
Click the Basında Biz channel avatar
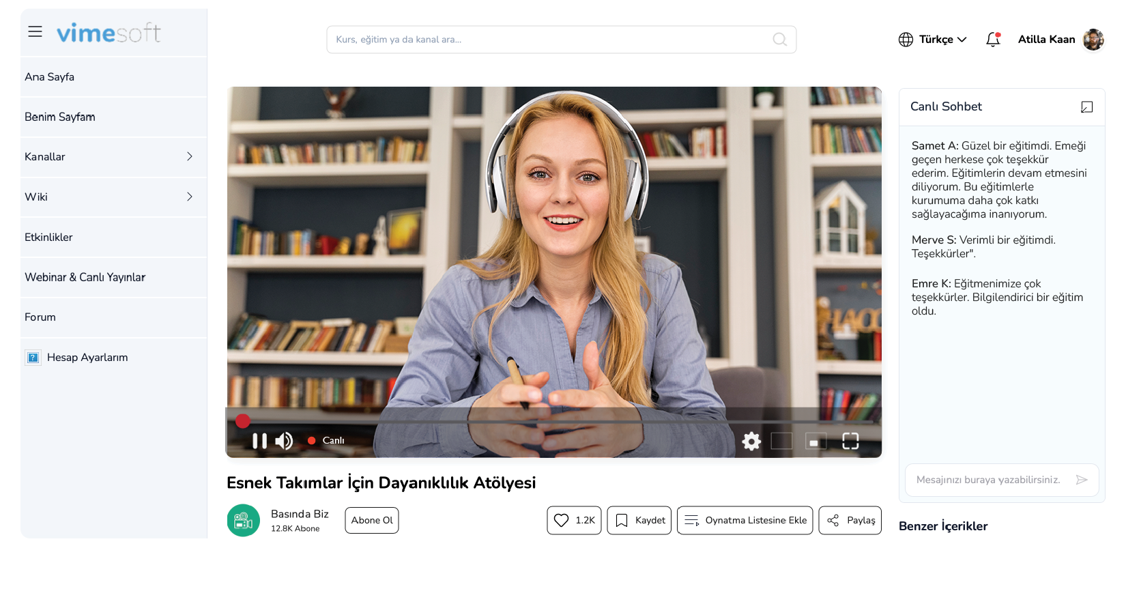[244, 520]
